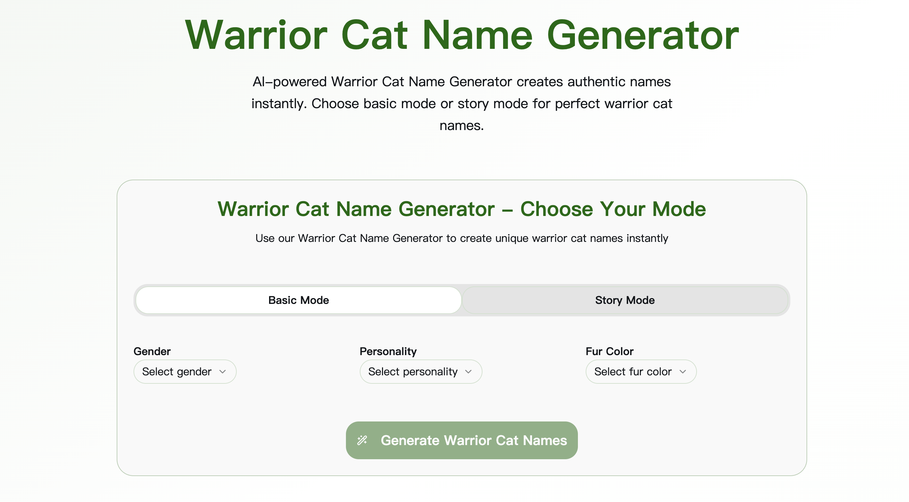Select the sparkle icon beside Generate Warrior Cat Names
Screen dimensions: 909x502
pyautogui.click(x=363, y=440)
